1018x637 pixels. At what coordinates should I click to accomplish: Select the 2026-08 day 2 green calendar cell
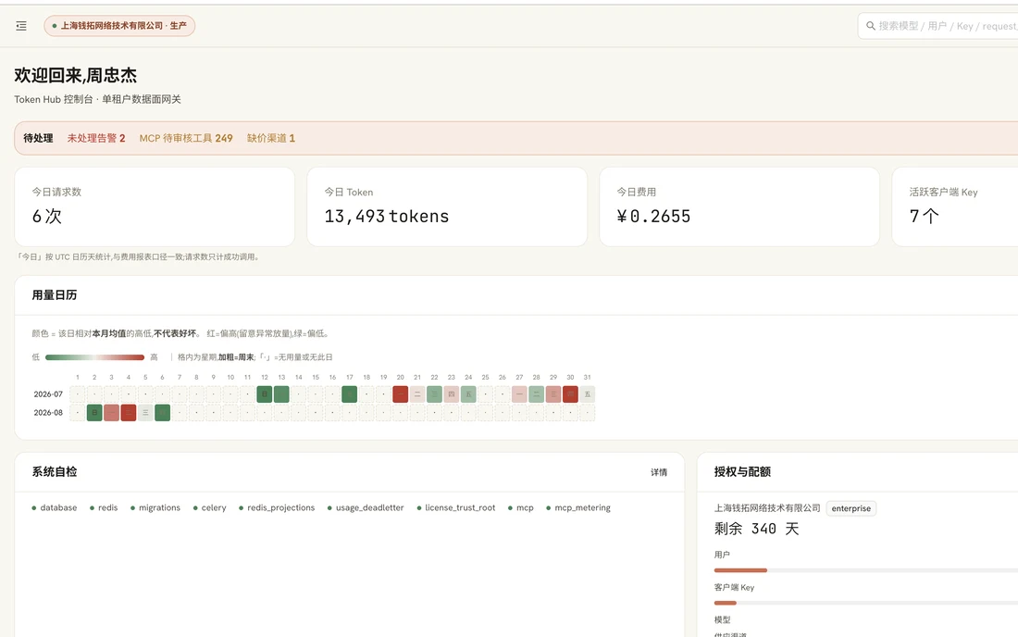[x=94, y=412]
